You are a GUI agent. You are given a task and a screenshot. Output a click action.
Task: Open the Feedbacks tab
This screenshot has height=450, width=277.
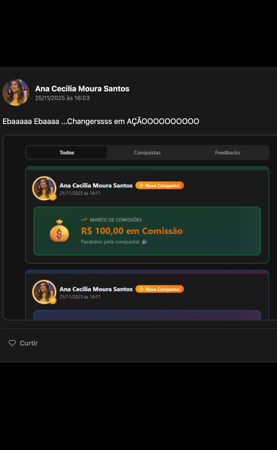[227, 153]
